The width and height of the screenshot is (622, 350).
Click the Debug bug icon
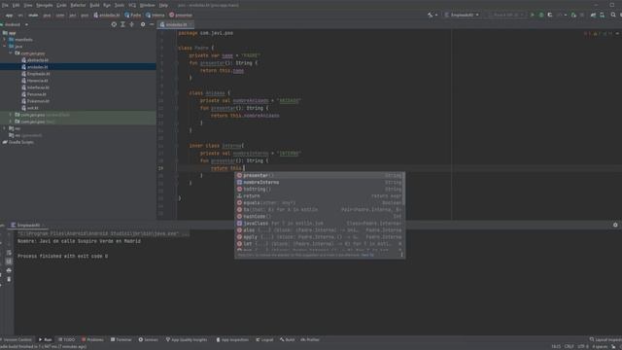(541, 16)
